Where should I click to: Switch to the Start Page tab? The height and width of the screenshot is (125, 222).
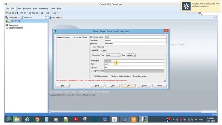click(55, 17)
